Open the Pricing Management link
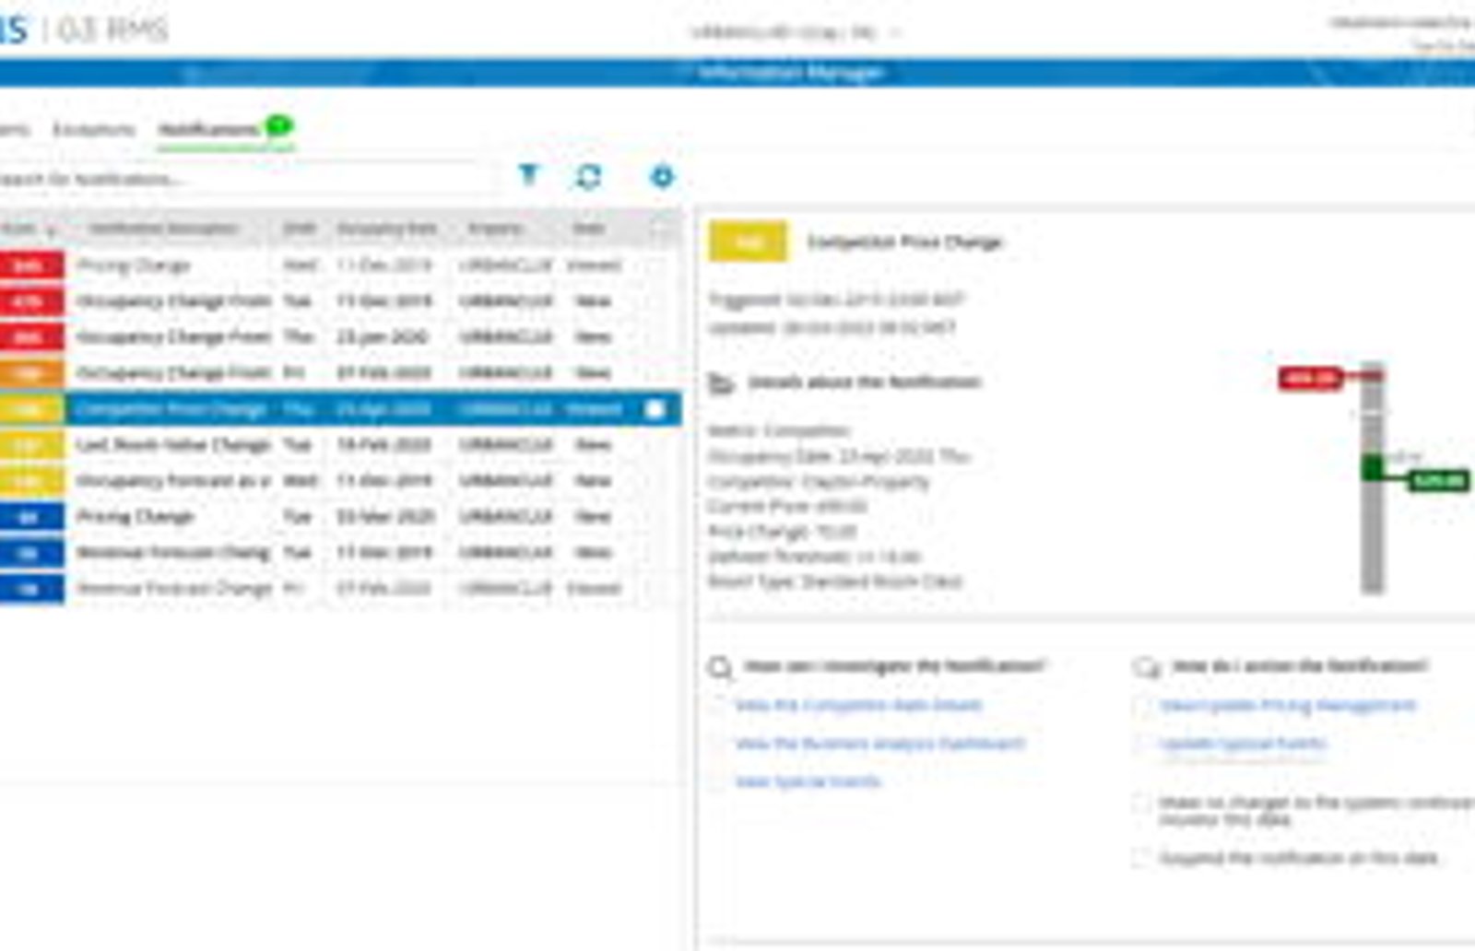Viewport: 1475px width, 951px height. [x=1288, y=706]
